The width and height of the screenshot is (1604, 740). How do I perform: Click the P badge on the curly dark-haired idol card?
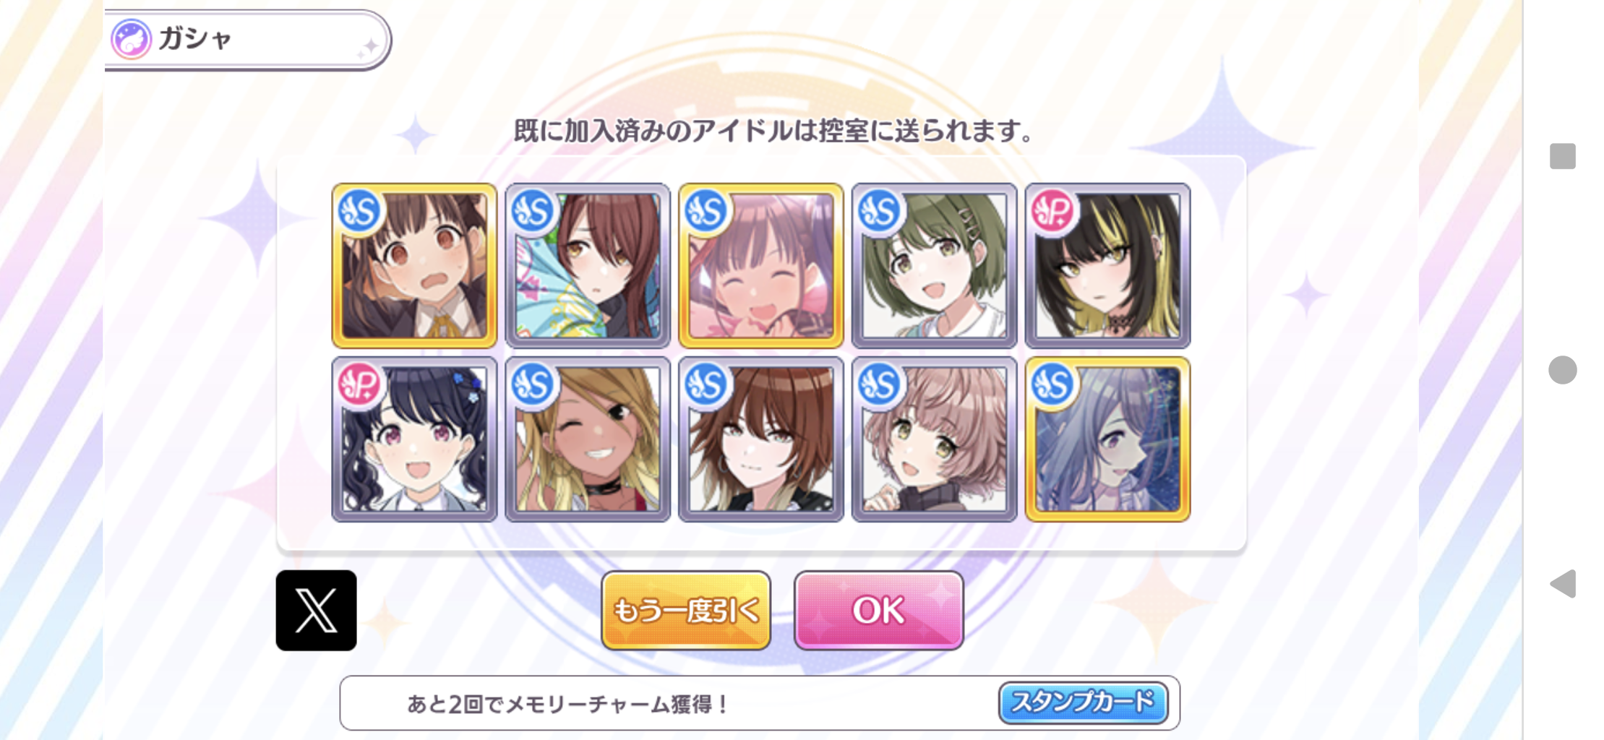[x=359, y=384]
